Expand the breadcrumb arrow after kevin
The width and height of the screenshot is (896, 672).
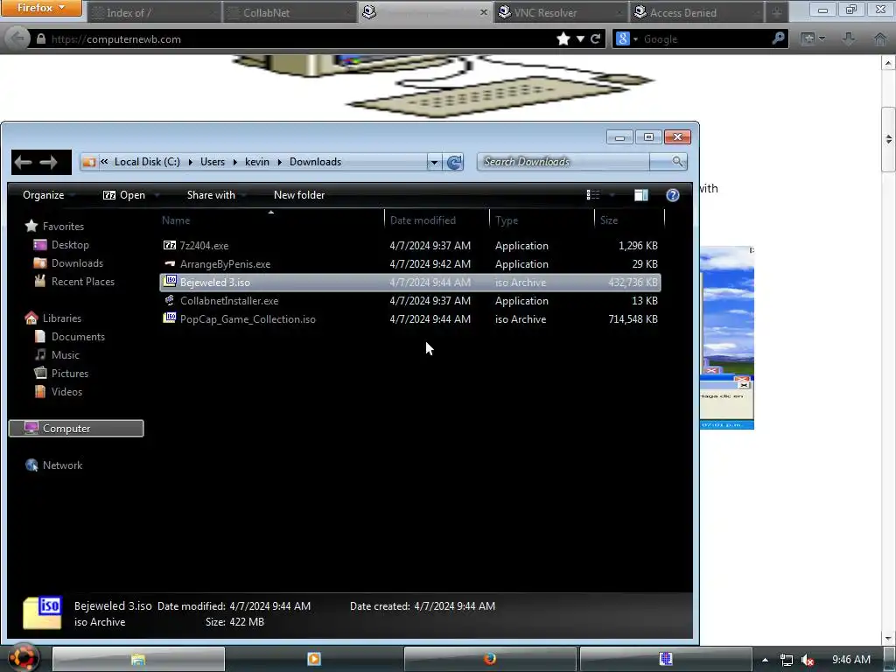pyautogui.click(x=279, y=162)
